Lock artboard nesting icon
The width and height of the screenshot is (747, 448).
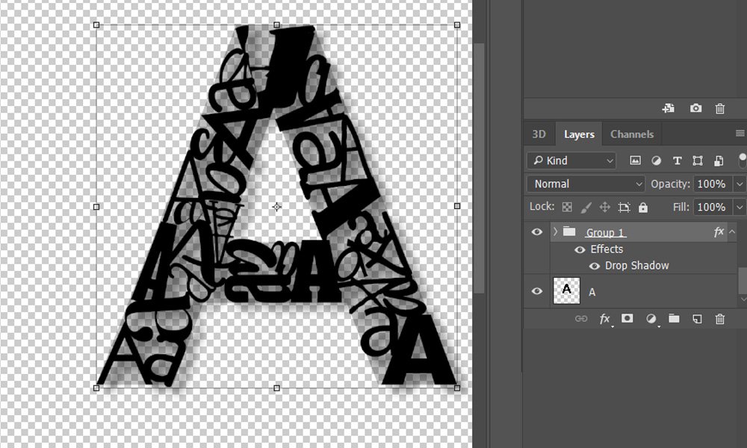(x=624, y=207)
